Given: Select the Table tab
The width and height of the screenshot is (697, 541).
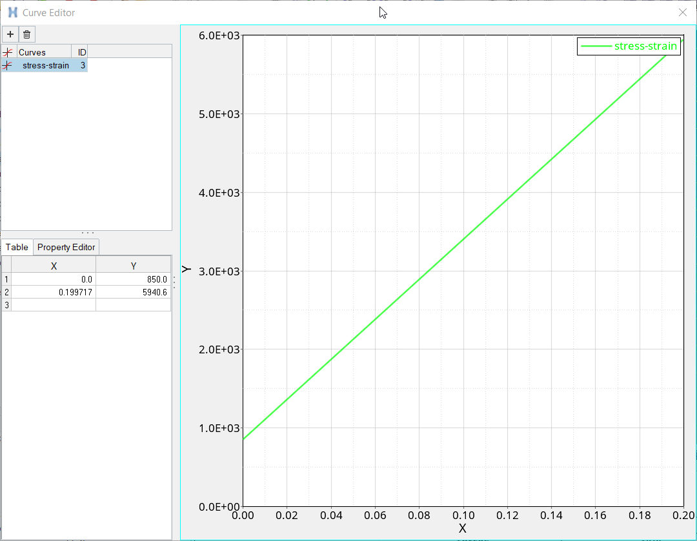Looking at the screenshot, I should click(17, 248).
